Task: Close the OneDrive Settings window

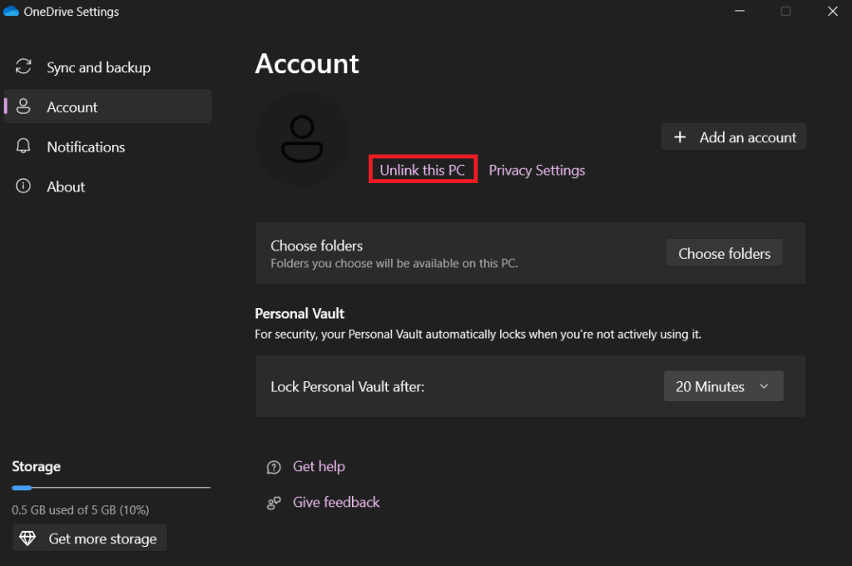Action: tap(832, 11)
